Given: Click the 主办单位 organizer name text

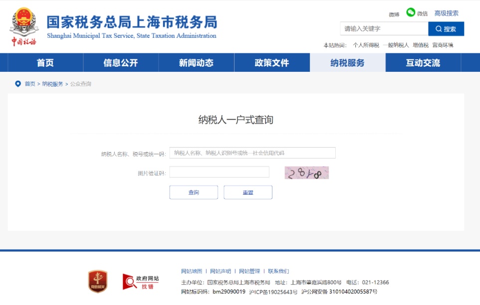Looking at the screenshot, I should [x=226, y=283].
